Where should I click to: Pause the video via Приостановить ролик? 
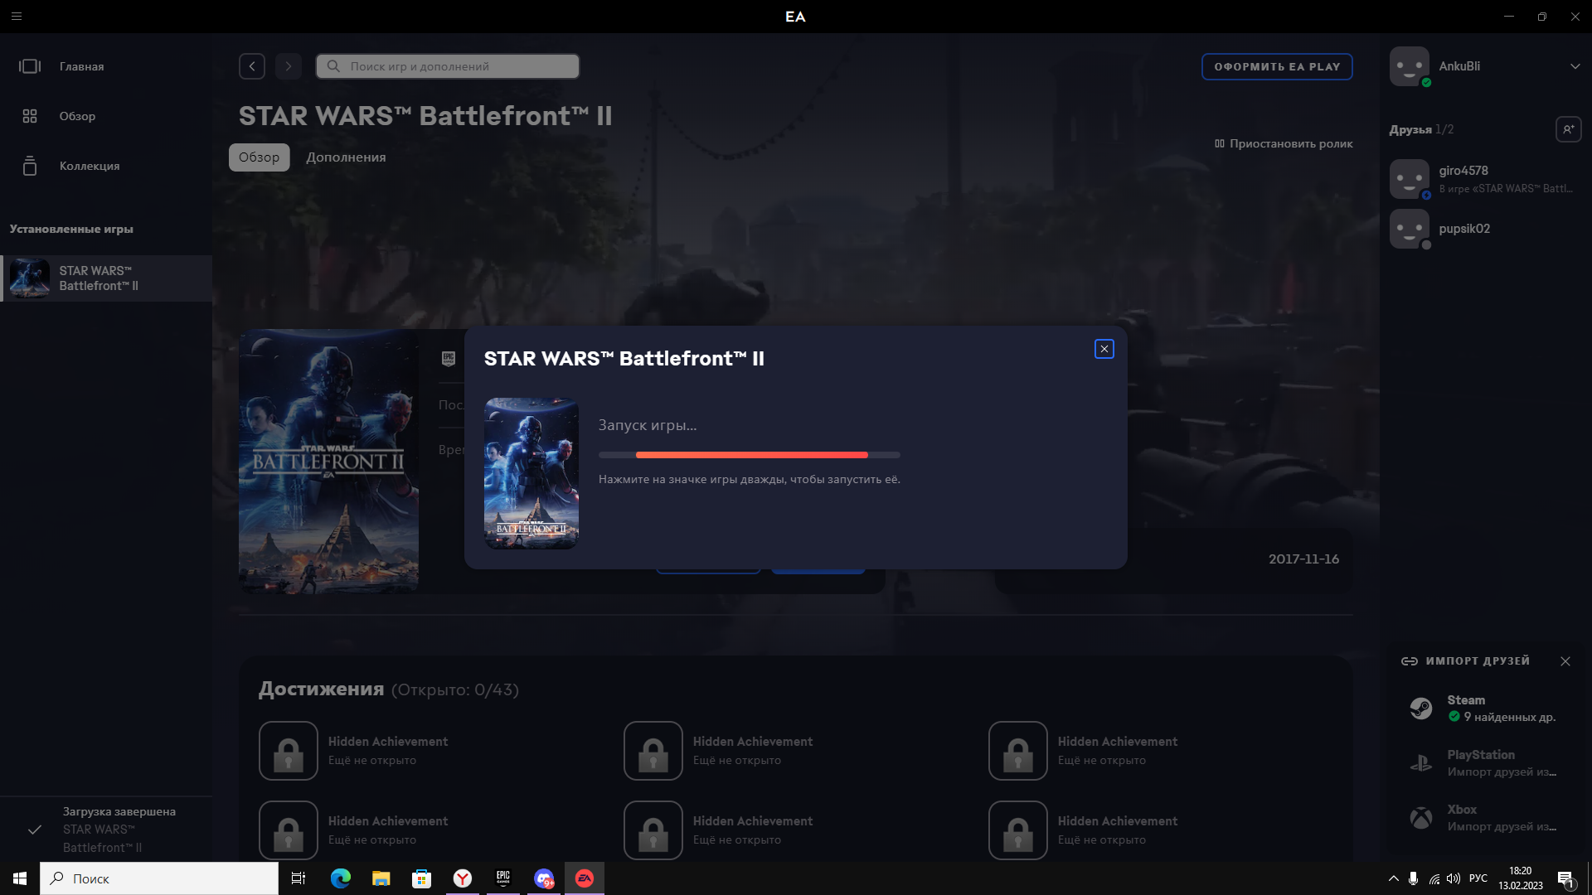pos(1284,143)
